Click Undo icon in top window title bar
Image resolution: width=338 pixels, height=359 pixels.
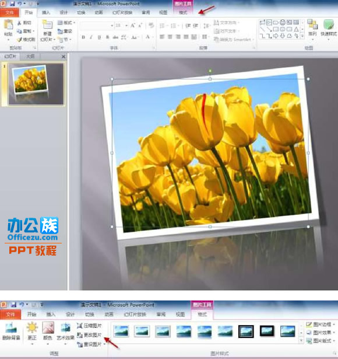click(x=19, y=4)
